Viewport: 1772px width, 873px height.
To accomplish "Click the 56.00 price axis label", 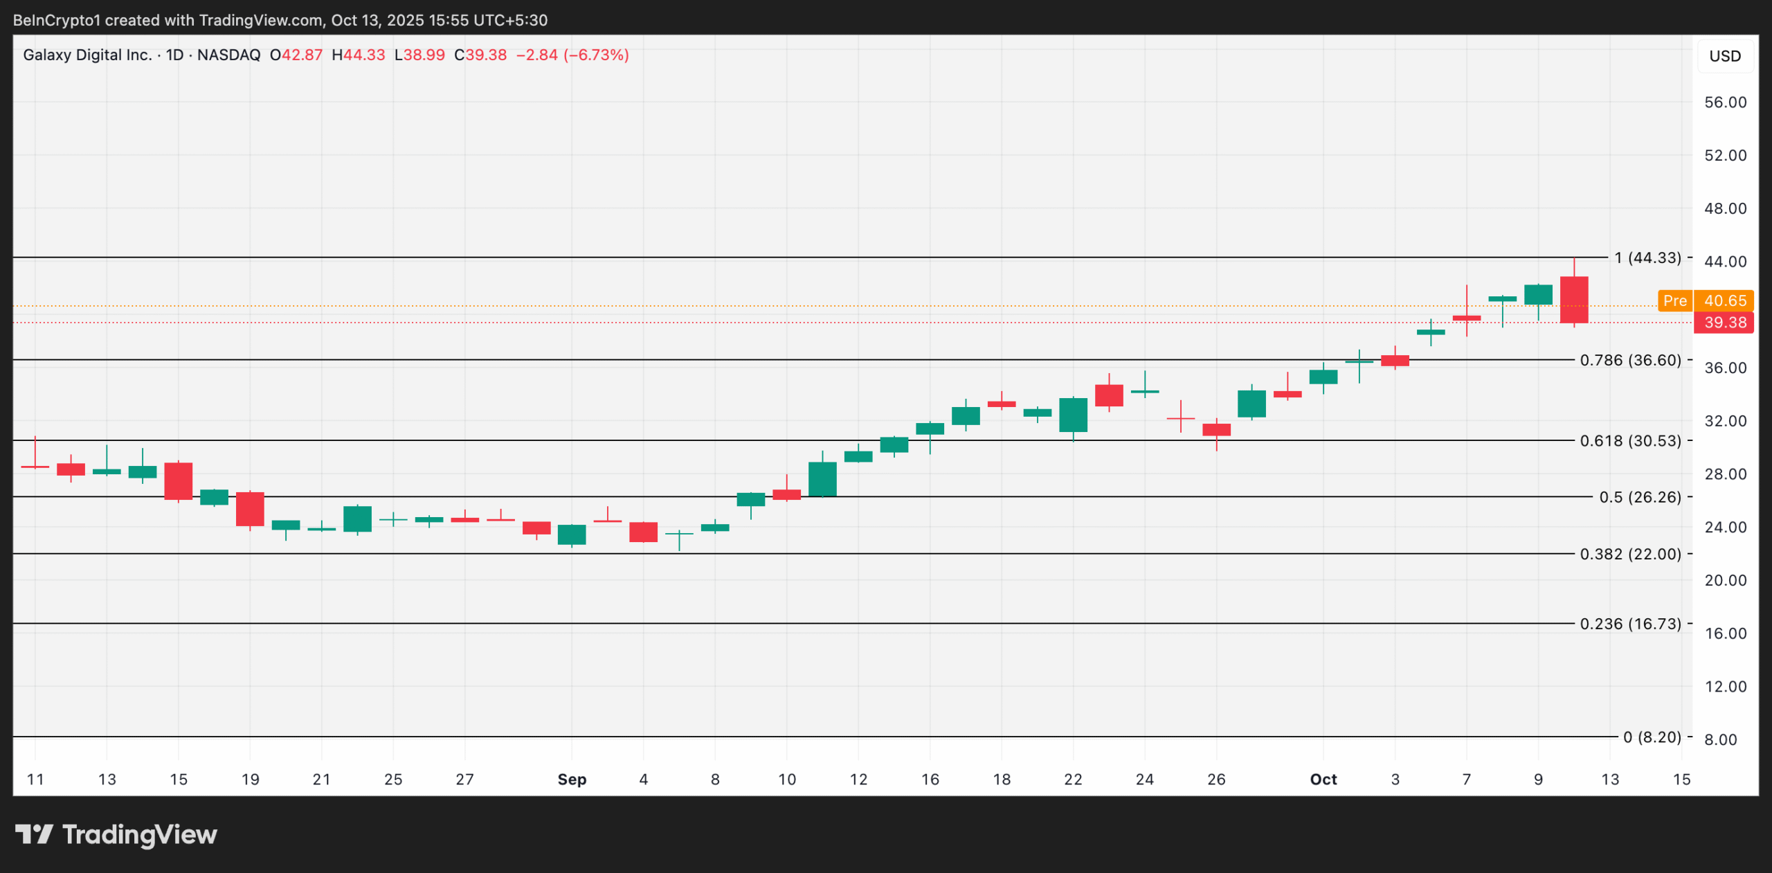I will [1725, 102].
